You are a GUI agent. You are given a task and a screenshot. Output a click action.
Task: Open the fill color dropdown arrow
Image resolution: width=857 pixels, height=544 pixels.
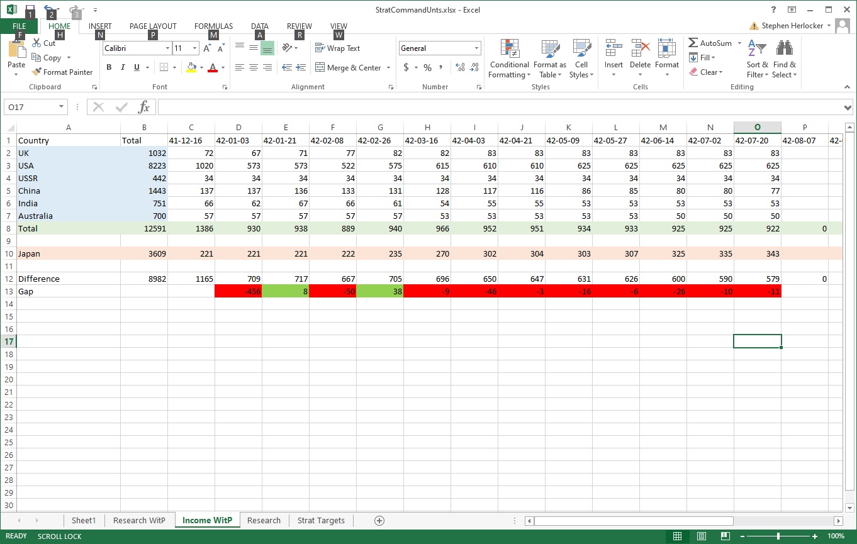pyautogui.click(x=201, y=67)
